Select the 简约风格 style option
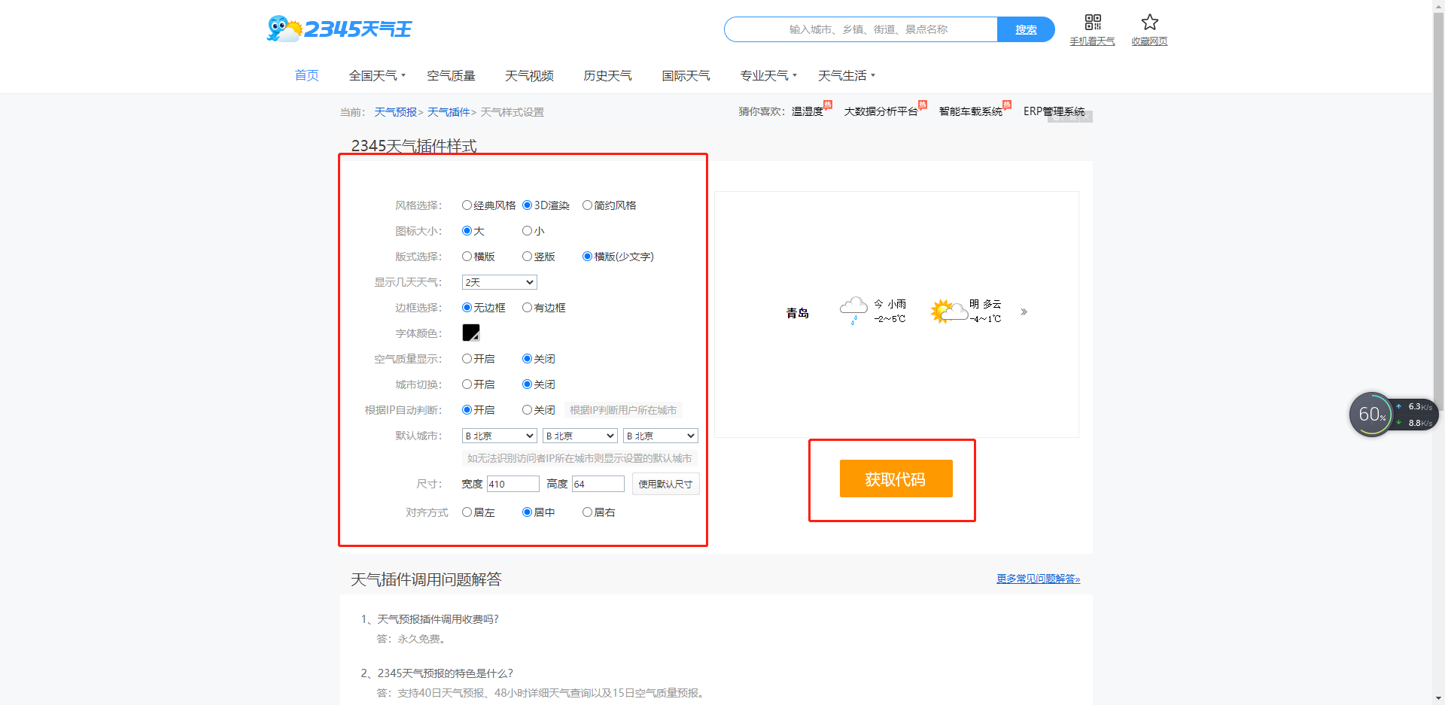Viewport: 1445px width, 705px height. (587, 205)
